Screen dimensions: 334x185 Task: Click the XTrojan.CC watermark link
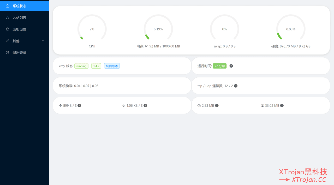pos(309,180)
